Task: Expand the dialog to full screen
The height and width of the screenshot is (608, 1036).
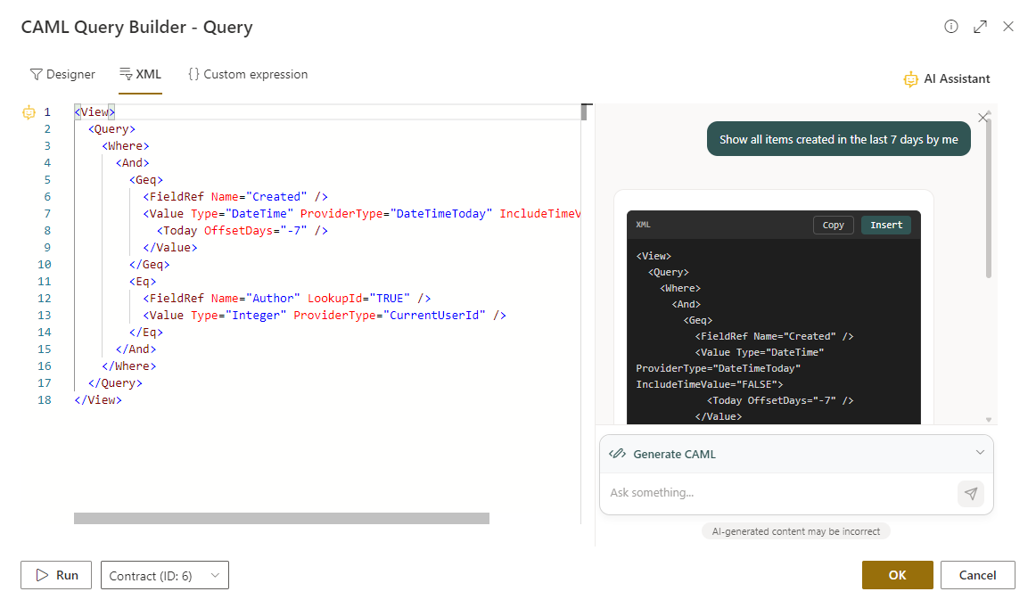Action: click(x=980, y=27)
